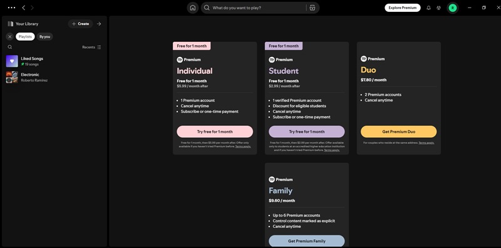Click the 'Duo' plan heading
Viewport: 501px width, 248px height.
tap(368, 70)
